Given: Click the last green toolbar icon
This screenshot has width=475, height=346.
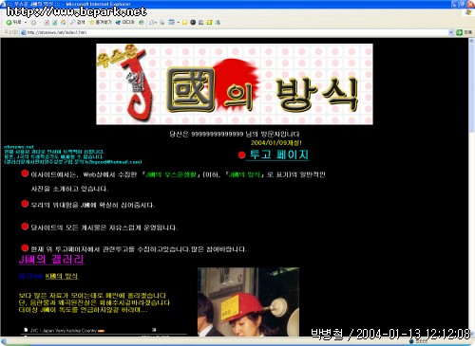Looking at the screenshot, I should (218, 23).
